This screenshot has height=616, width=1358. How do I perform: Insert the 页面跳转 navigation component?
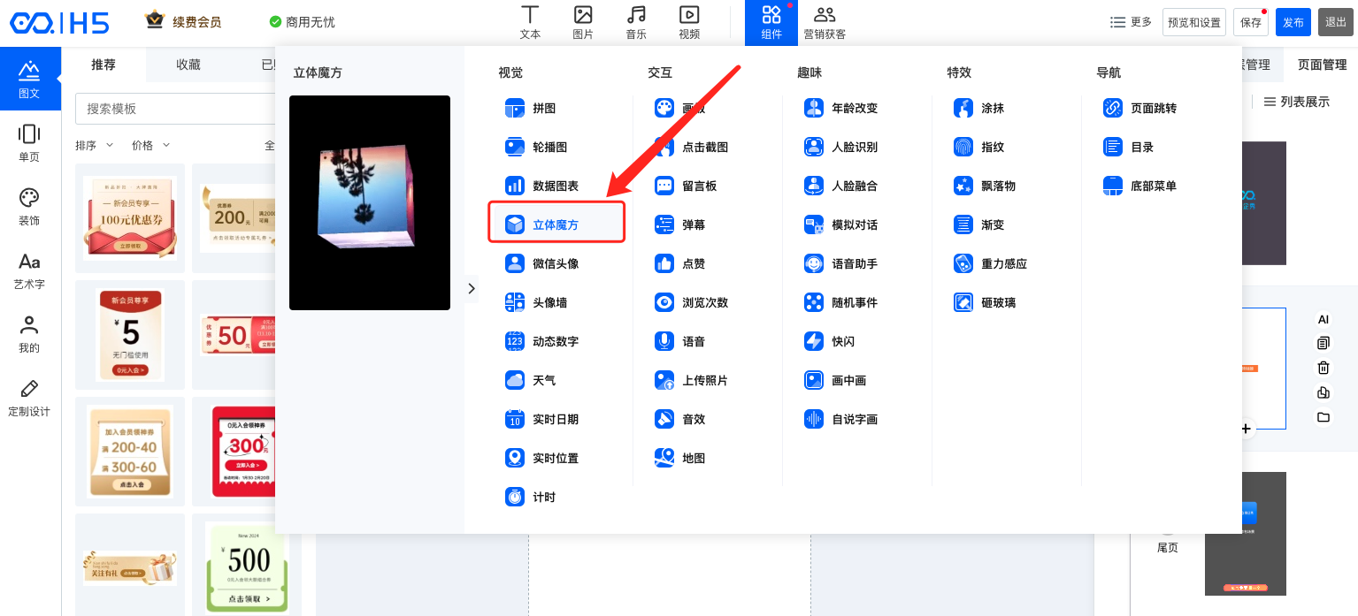tap(1153, 108)
